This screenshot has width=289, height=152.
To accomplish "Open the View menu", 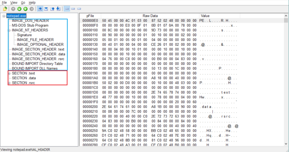I will (x=14, y=3).
